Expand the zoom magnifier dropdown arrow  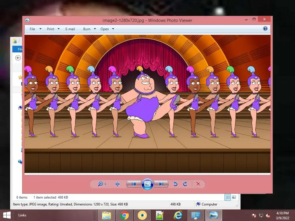105,184
